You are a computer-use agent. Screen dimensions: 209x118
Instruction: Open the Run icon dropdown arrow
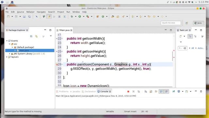pyautogui.click(x=84, y=17)
